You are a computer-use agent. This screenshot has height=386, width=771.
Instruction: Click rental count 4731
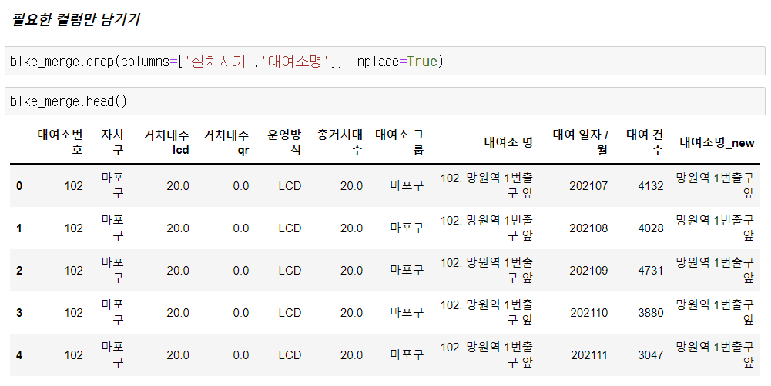point(651,270)
